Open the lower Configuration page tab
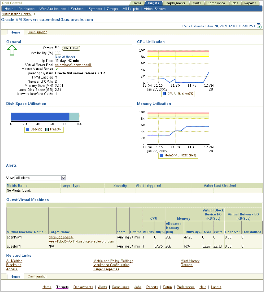The width and height of the screenshot is (264, 292). pyautogui.click(x=37, y=276)
